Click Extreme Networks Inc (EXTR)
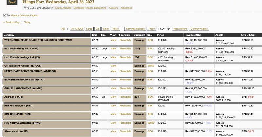The image size is (262, 137). (24, 80)
